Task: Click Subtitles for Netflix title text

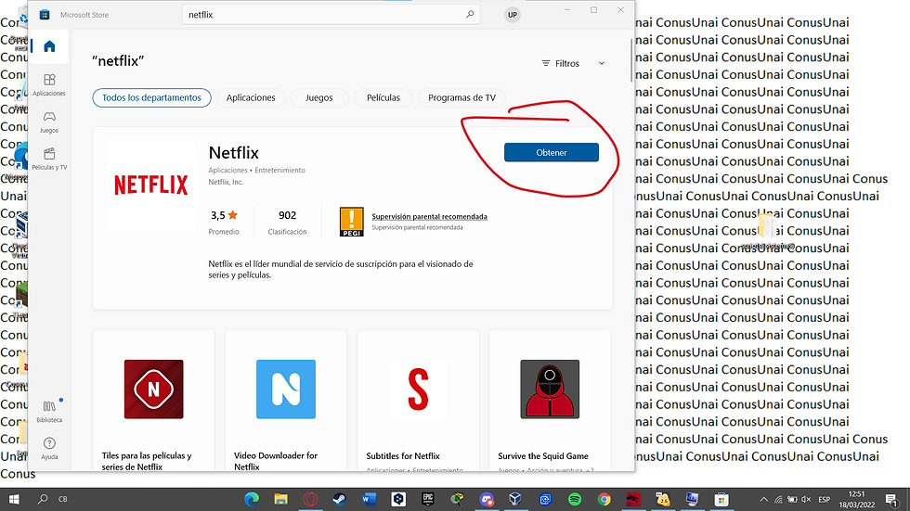Action: (x=403, y=456)
